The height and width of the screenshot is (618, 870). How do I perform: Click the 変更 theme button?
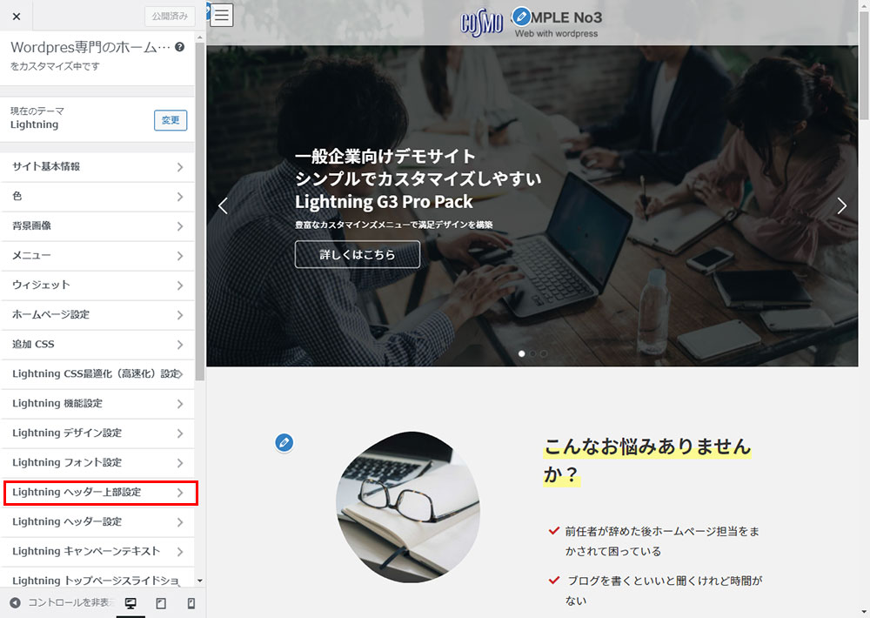tap(171, 120)
